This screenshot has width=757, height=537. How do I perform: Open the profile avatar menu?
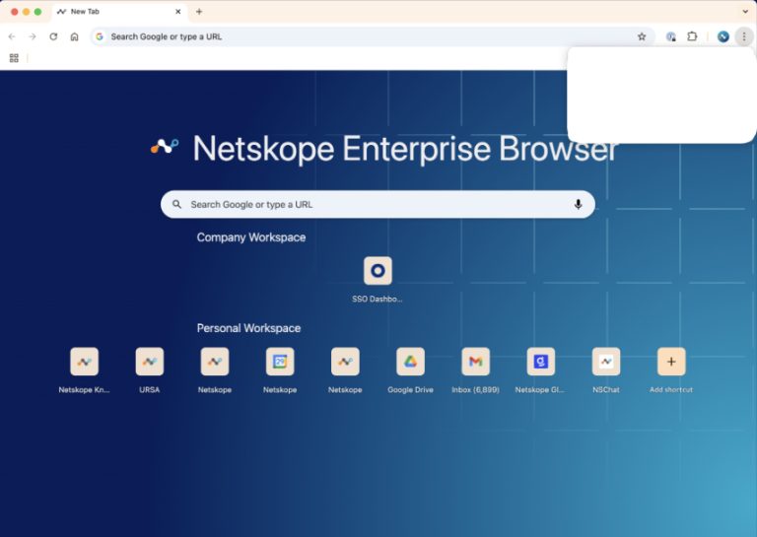[x=723, y=36]
